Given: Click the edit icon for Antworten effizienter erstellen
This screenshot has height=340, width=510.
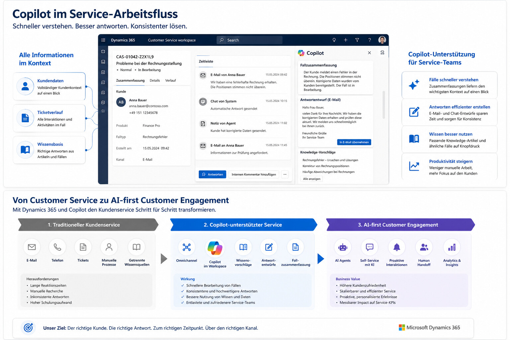Looking at the screenshot, I should coord(414,112).
